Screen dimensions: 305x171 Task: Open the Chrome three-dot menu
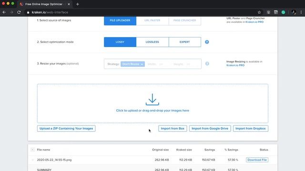pos(301,12)
